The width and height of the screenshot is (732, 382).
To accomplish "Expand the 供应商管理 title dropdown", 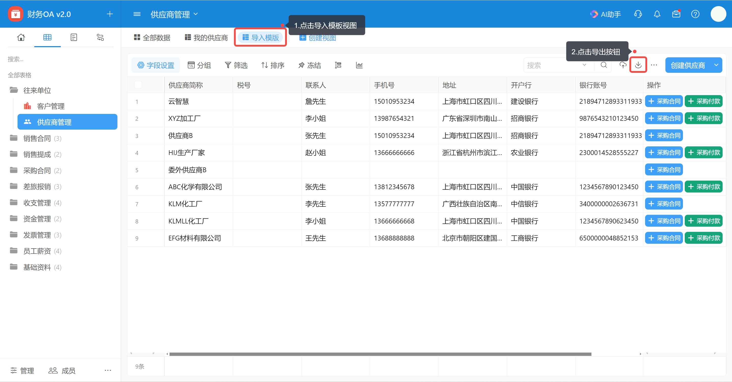I will (x=196, y=14).
